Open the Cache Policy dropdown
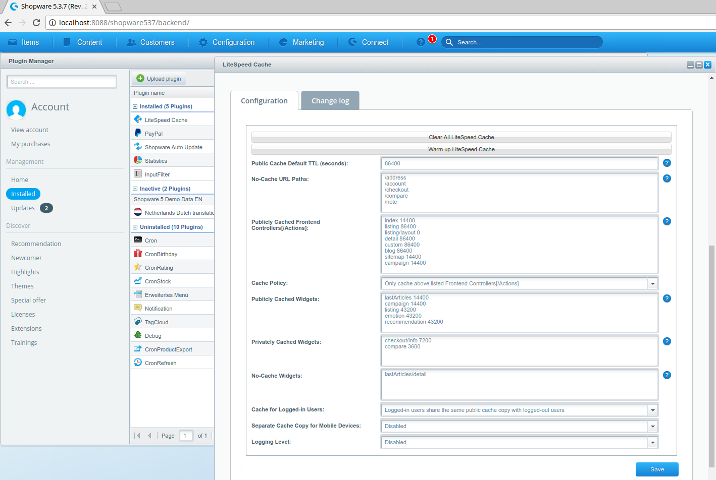 [x=653, y=283]
